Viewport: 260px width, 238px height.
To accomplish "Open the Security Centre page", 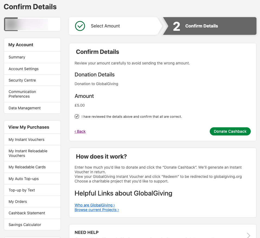I will pos(22,80).
